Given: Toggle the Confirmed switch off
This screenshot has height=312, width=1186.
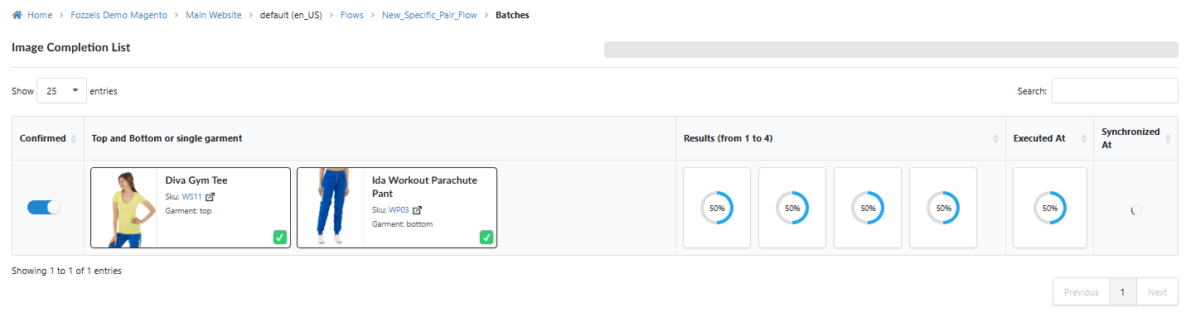Looking at the screenshot, I should pyautogui.click(x=44, y=208).
